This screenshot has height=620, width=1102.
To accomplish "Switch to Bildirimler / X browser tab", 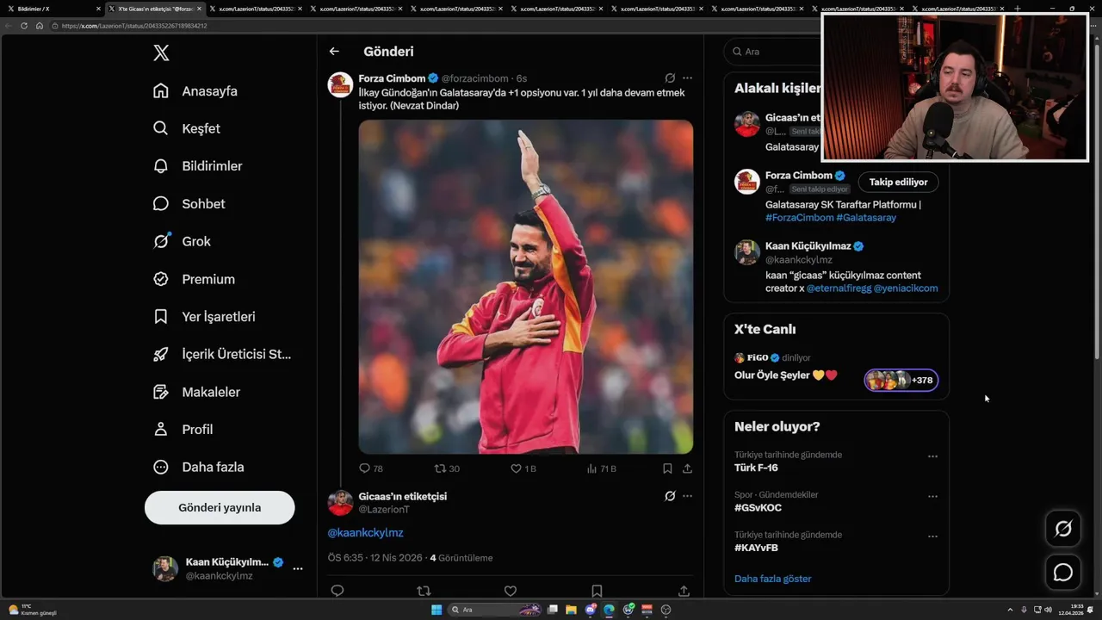I will [x=52, y=9].
